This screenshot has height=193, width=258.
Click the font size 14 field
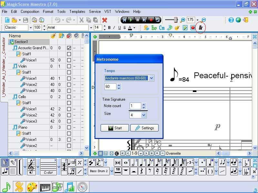98,28
